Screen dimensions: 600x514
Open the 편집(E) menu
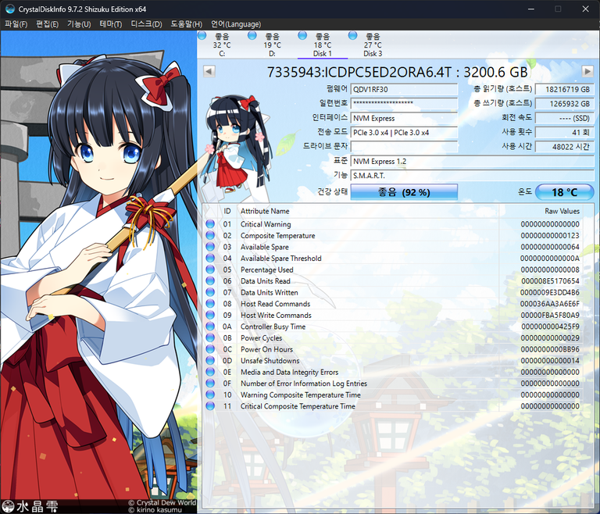pyautogui.click(x=48, y=24)
